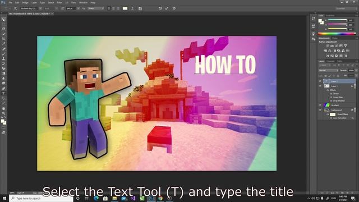The height and width of the screenshot is (202, 359).
Task: Pick a color from the spectrum ramp
Action: (x=337, y=34)
